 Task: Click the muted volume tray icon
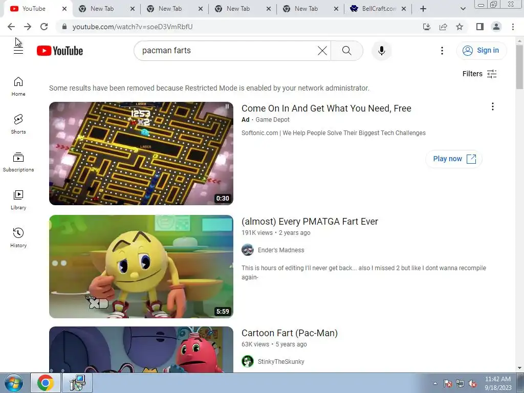(x=472, y=384)
